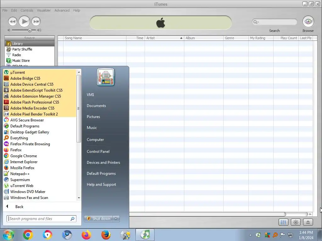
Task: Open Devices and Printers
Action: point(103,162)
